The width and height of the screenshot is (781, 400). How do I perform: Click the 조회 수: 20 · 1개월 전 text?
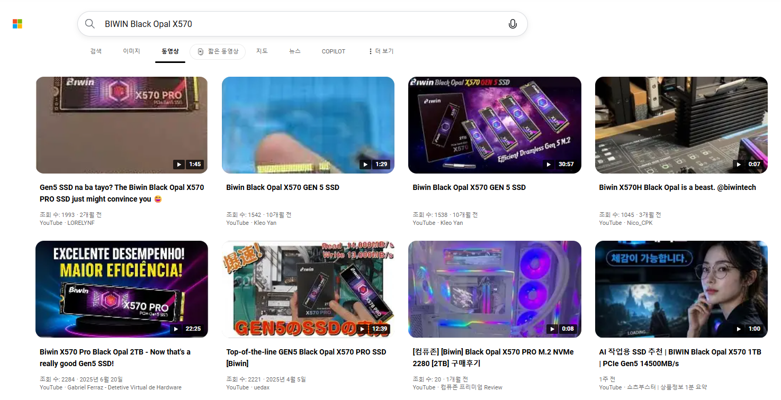pos(441,379)
